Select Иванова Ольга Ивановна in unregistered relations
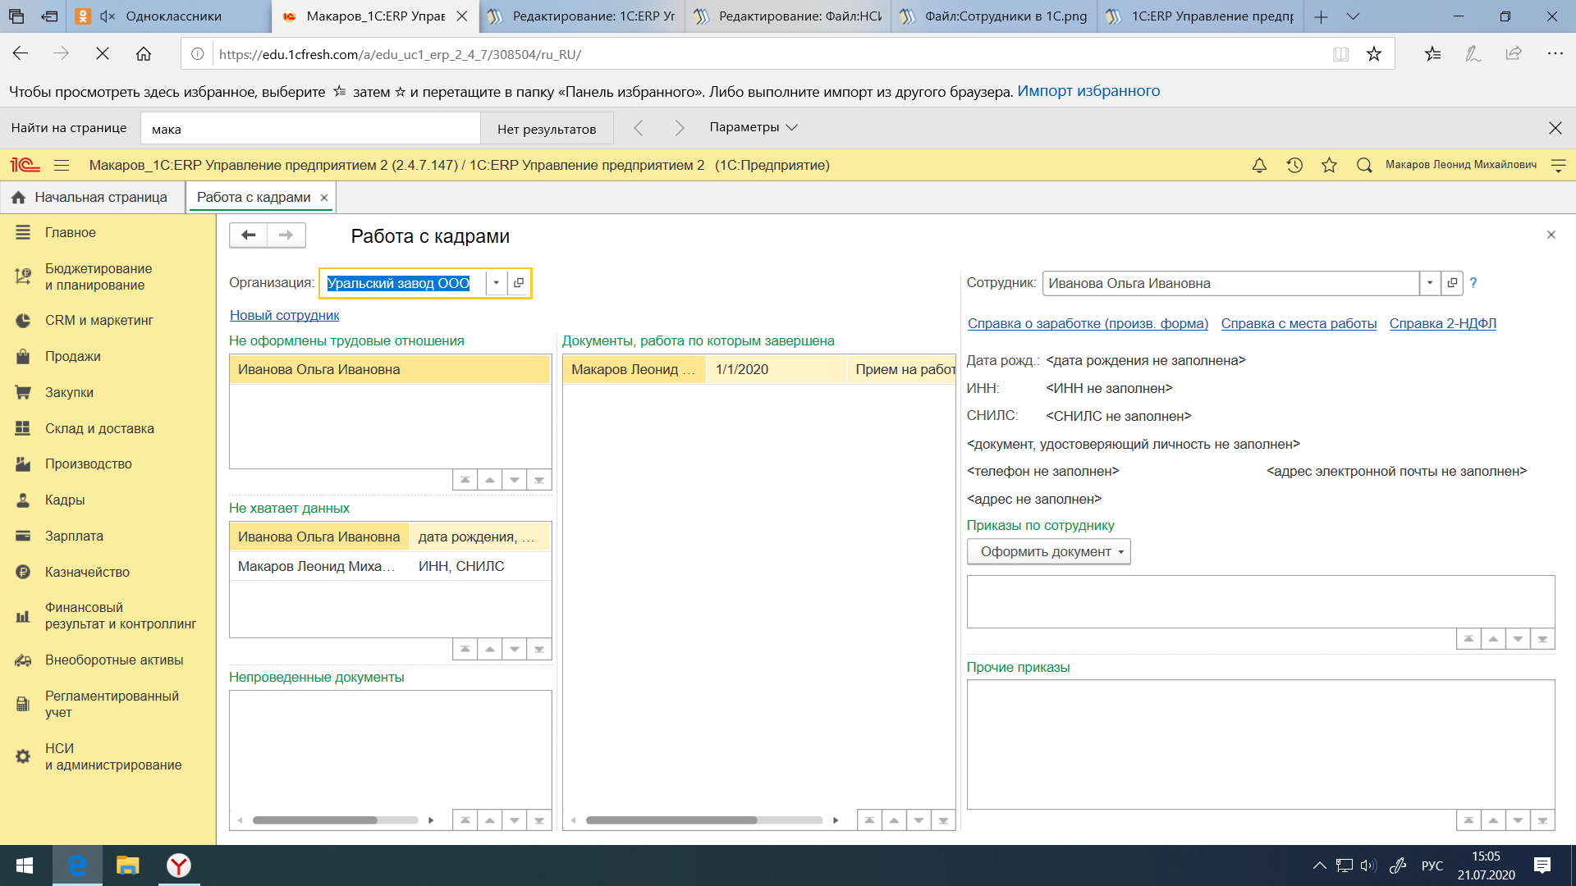This screenshot has height=886, width=1576. coord(390,369)
